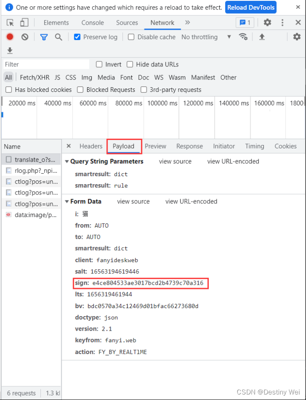This screenshot has height=400, width=306.
Task: Click the inspect element picker icon
Action: coord(10,23)
